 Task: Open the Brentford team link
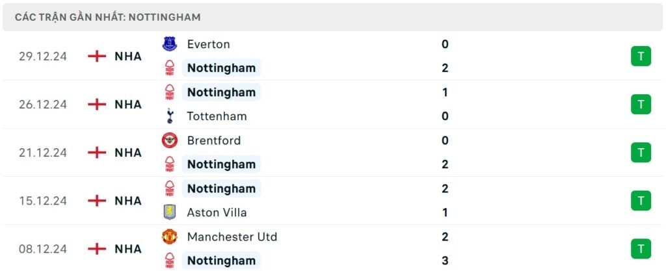click(213, 140)
